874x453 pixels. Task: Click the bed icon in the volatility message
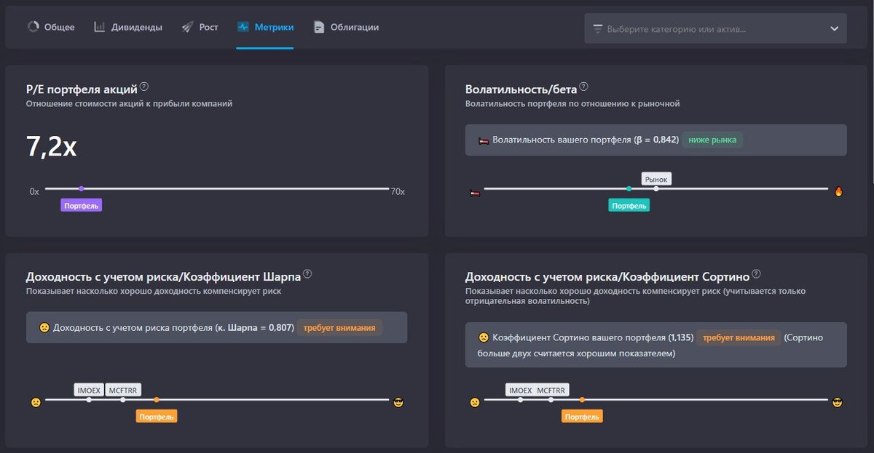tap(484, 140)
